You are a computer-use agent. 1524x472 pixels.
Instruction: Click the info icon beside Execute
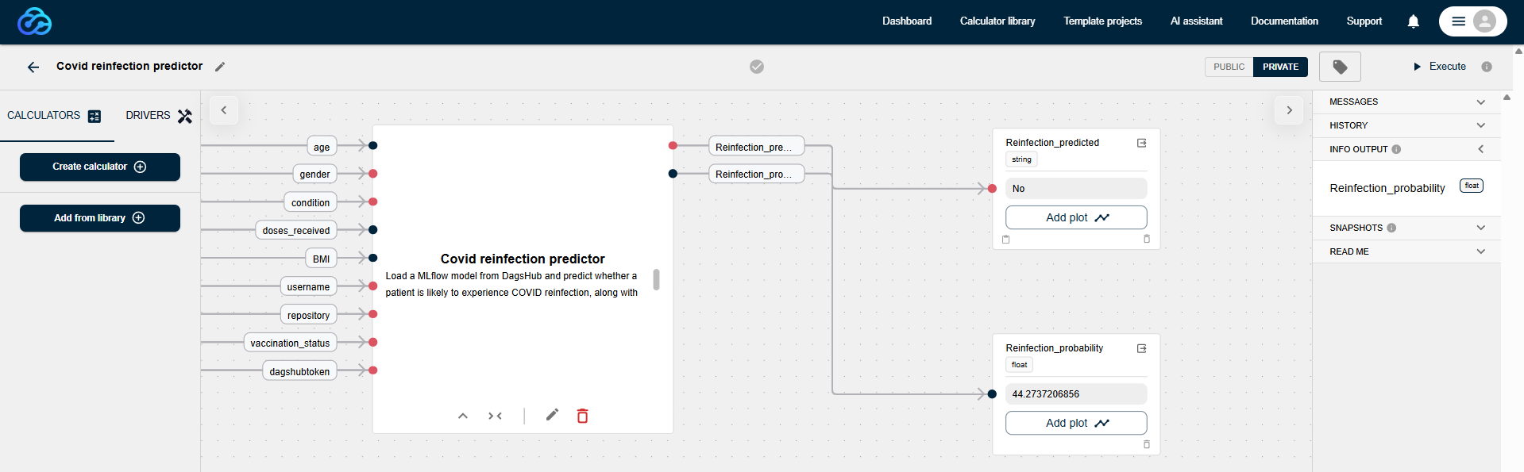(x=1487, y=67)
